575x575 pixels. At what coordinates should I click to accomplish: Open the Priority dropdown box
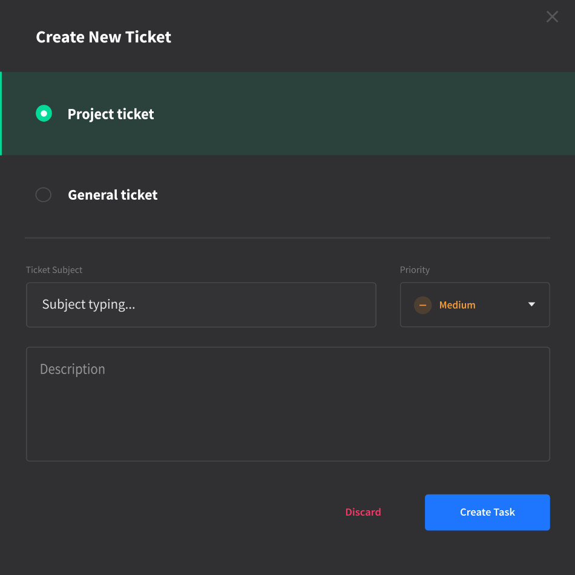click(x=475, y=305)
